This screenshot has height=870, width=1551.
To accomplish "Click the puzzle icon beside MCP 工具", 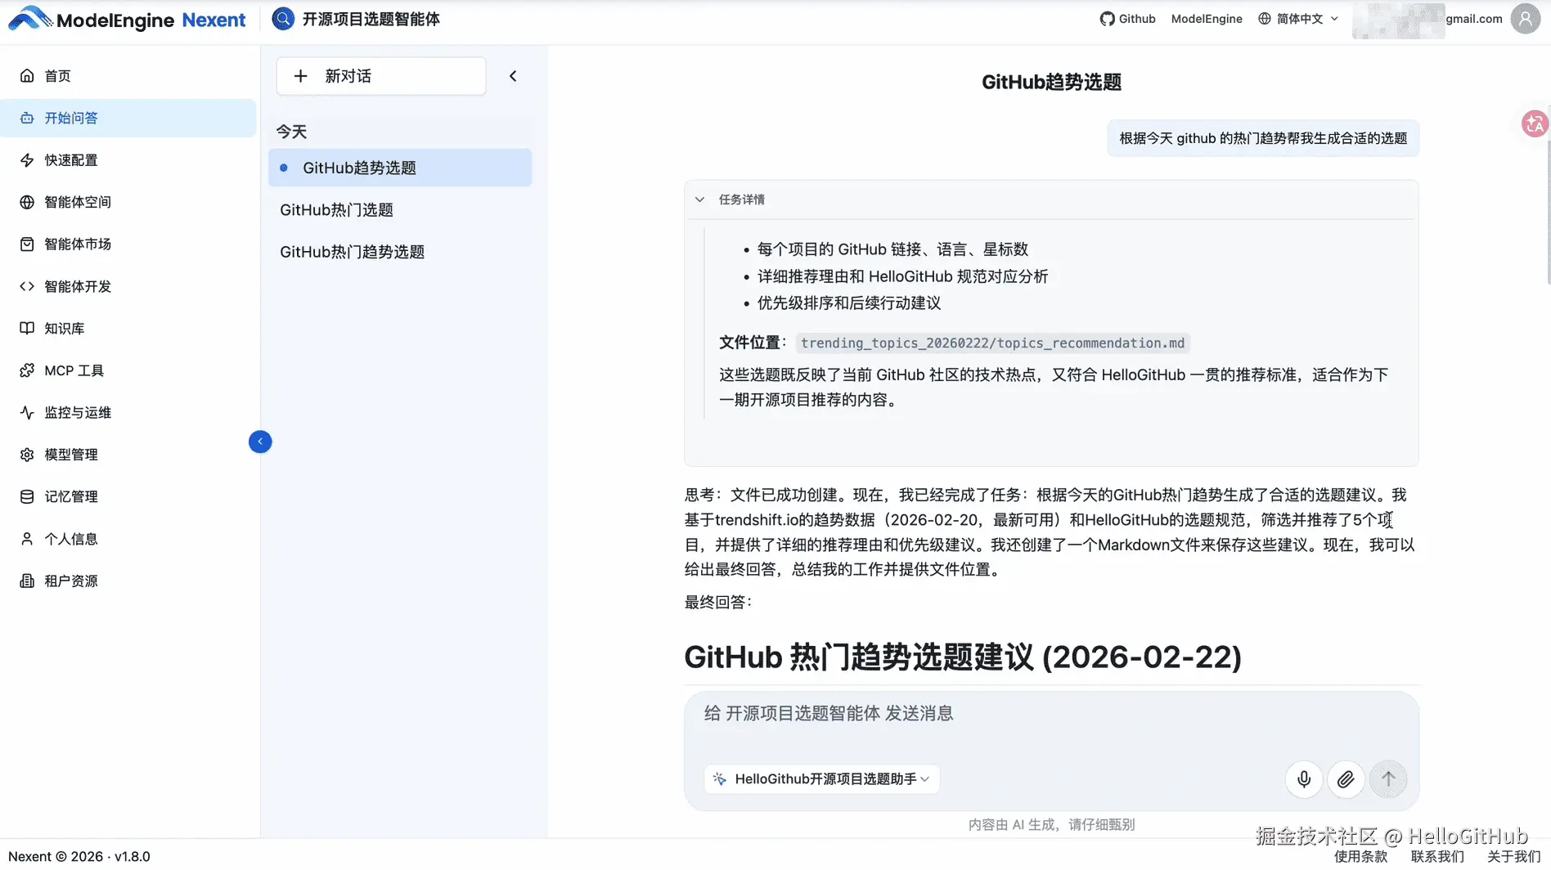I will 27,370.
